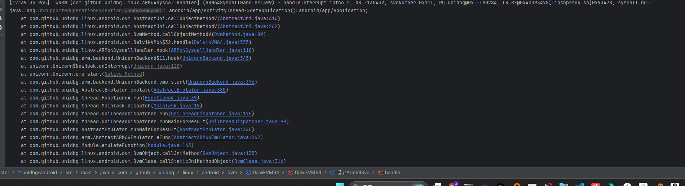685x186 pixels.
Task: Open DvmMethod.java:89 link
Action: 239,35
